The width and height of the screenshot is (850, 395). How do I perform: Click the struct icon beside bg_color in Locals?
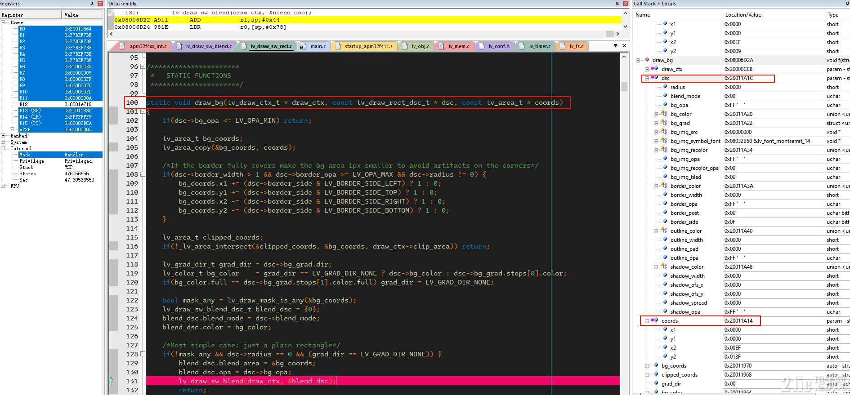[664, 114]
